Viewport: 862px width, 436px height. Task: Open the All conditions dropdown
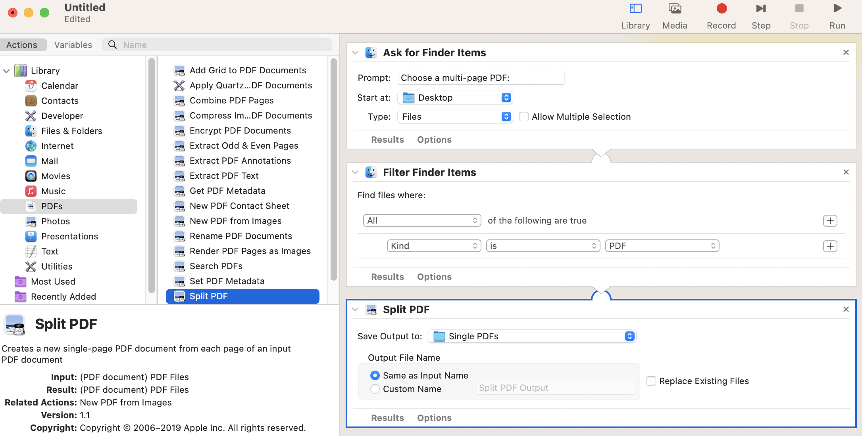coord(422,220)
